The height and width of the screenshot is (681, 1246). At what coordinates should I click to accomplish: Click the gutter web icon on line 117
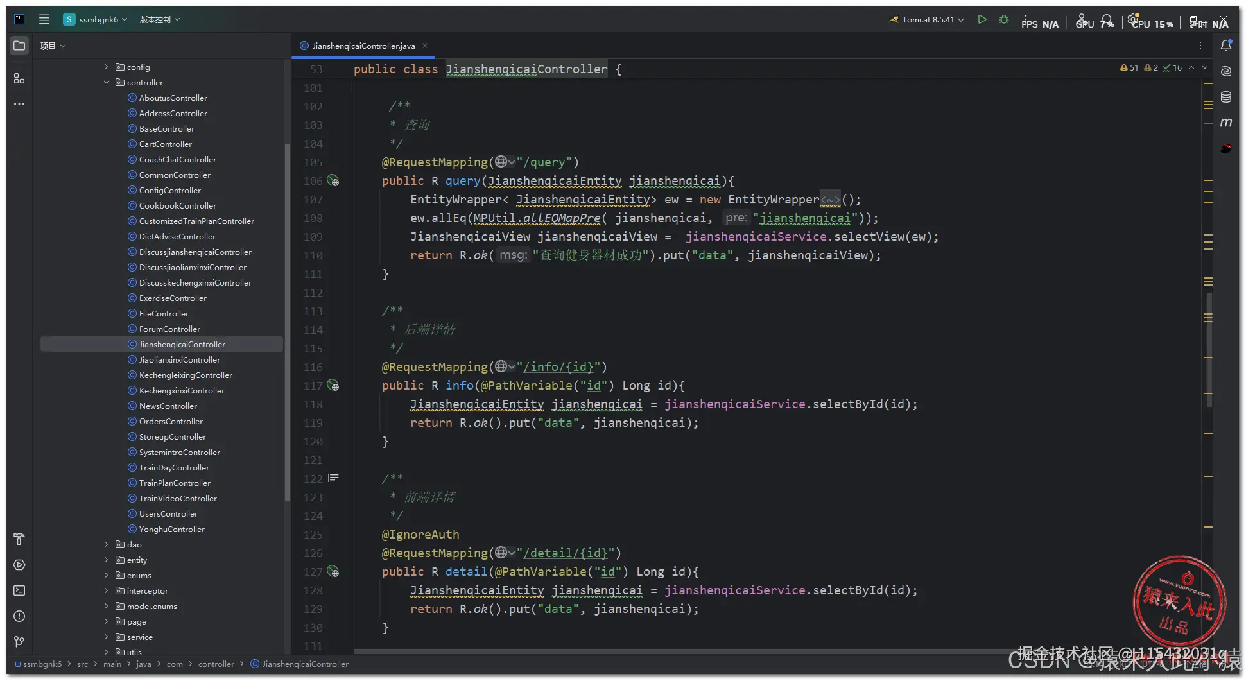[333, 386]
